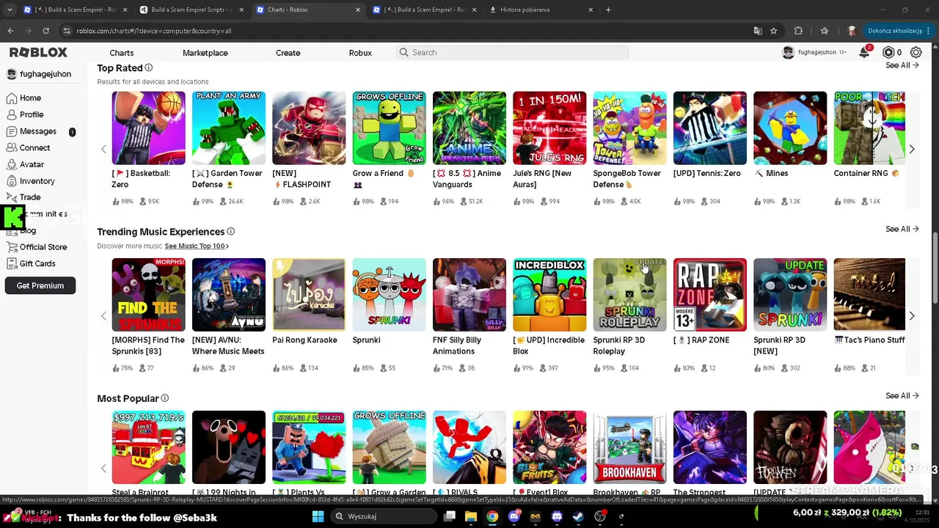Open Profile in the sidebar
Image resolution: width=939 pixels, height=528 pixels.
point(25,114)
